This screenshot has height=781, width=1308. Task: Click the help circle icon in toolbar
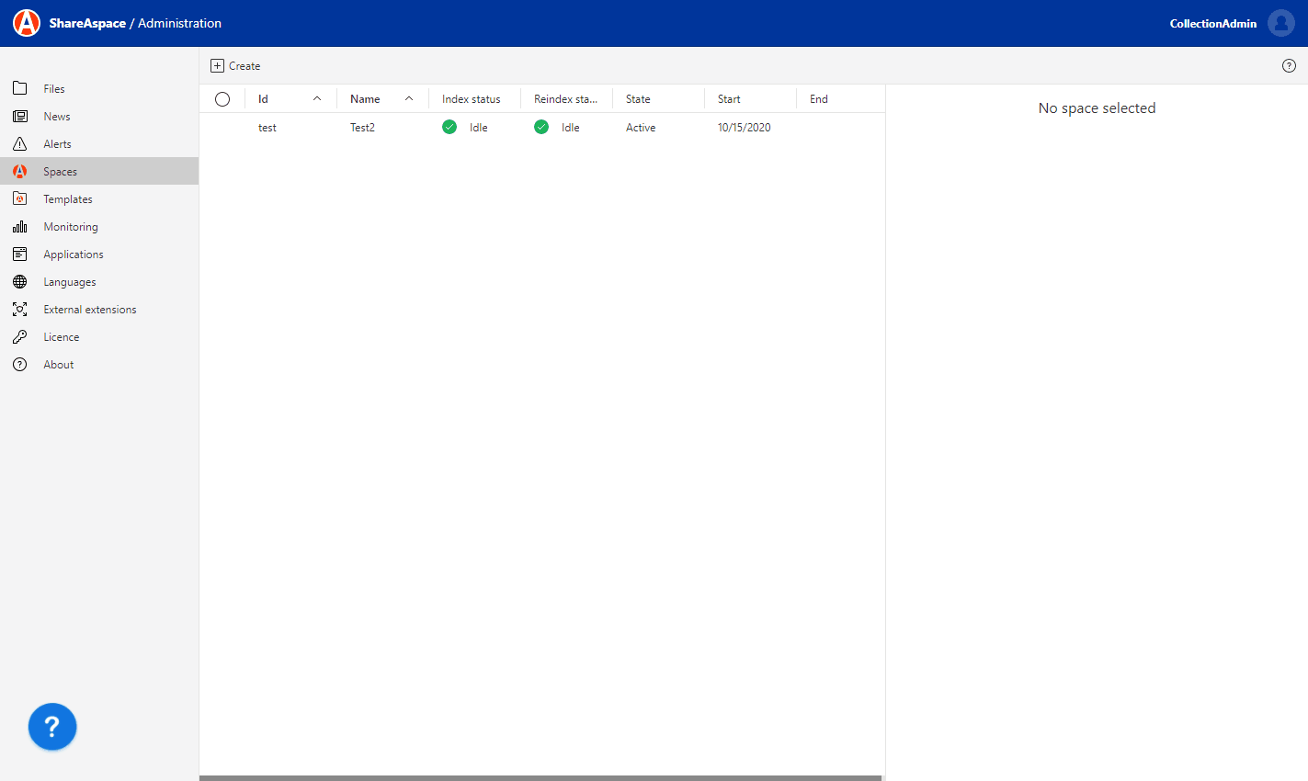click(x=1289, y=65)
